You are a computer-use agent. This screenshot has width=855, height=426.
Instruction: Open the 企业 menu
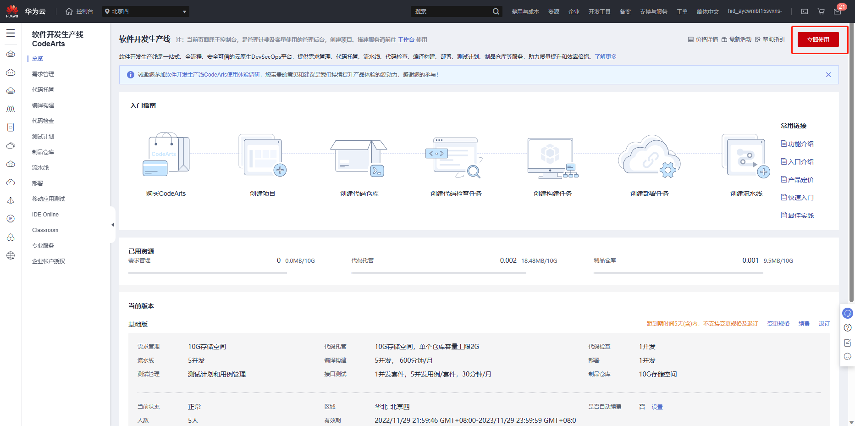pyautogui.click(x=574, y=11)
